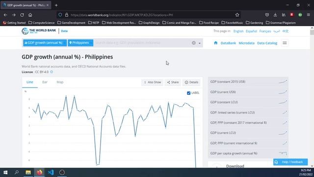Open the Getting Started bookmark

click(14, 23)
